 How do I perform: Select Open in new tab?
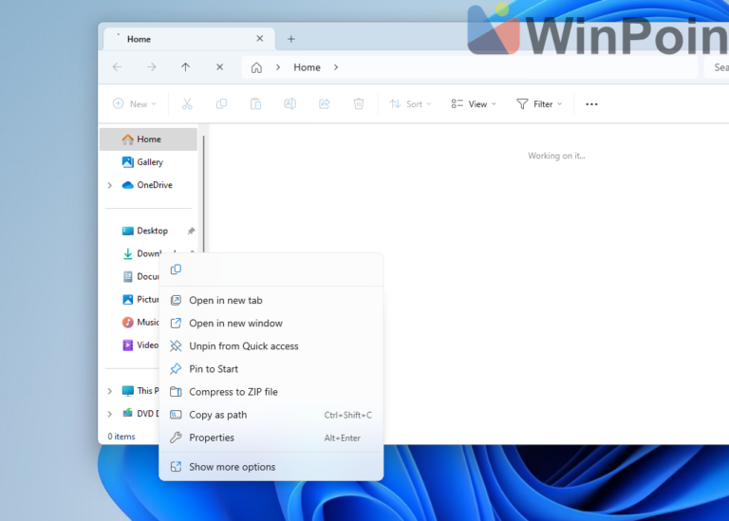click(271, 300)
